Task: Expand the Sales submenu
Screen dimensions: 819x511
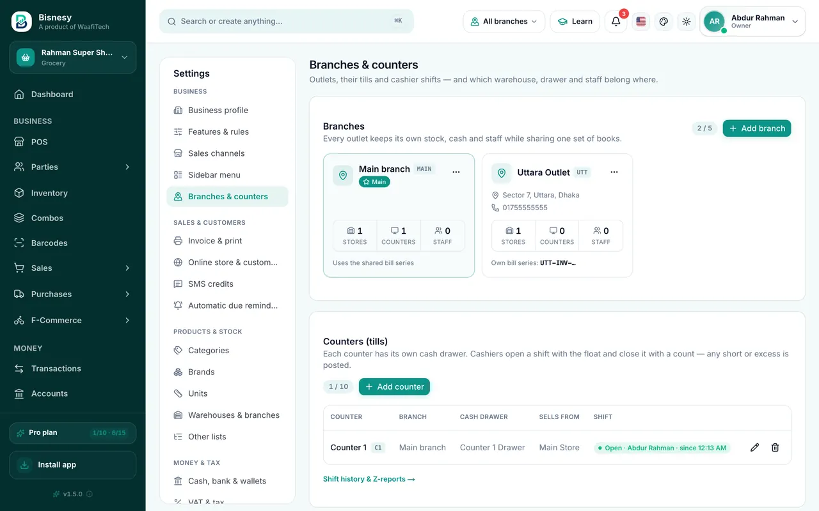Action: pos(73,268)
